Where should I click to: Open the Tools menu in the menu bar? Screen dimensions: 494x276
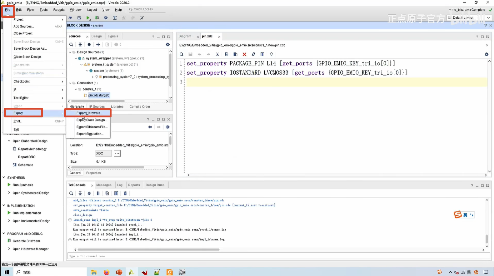43,10
